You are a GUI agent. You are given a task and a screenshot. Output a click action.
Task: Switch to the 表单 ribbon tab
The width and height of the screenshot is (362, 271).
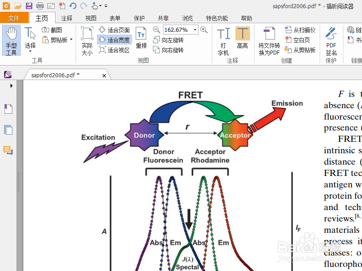point(115,18)
